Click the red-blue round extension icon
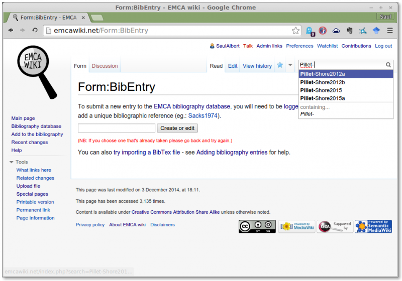Viewport: 402px width, 281px height. pyautogui.click(x=323, y=31)
